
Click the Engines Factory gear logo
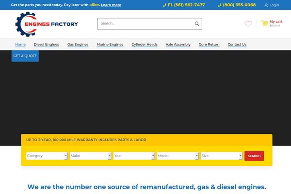coord(47,24)
